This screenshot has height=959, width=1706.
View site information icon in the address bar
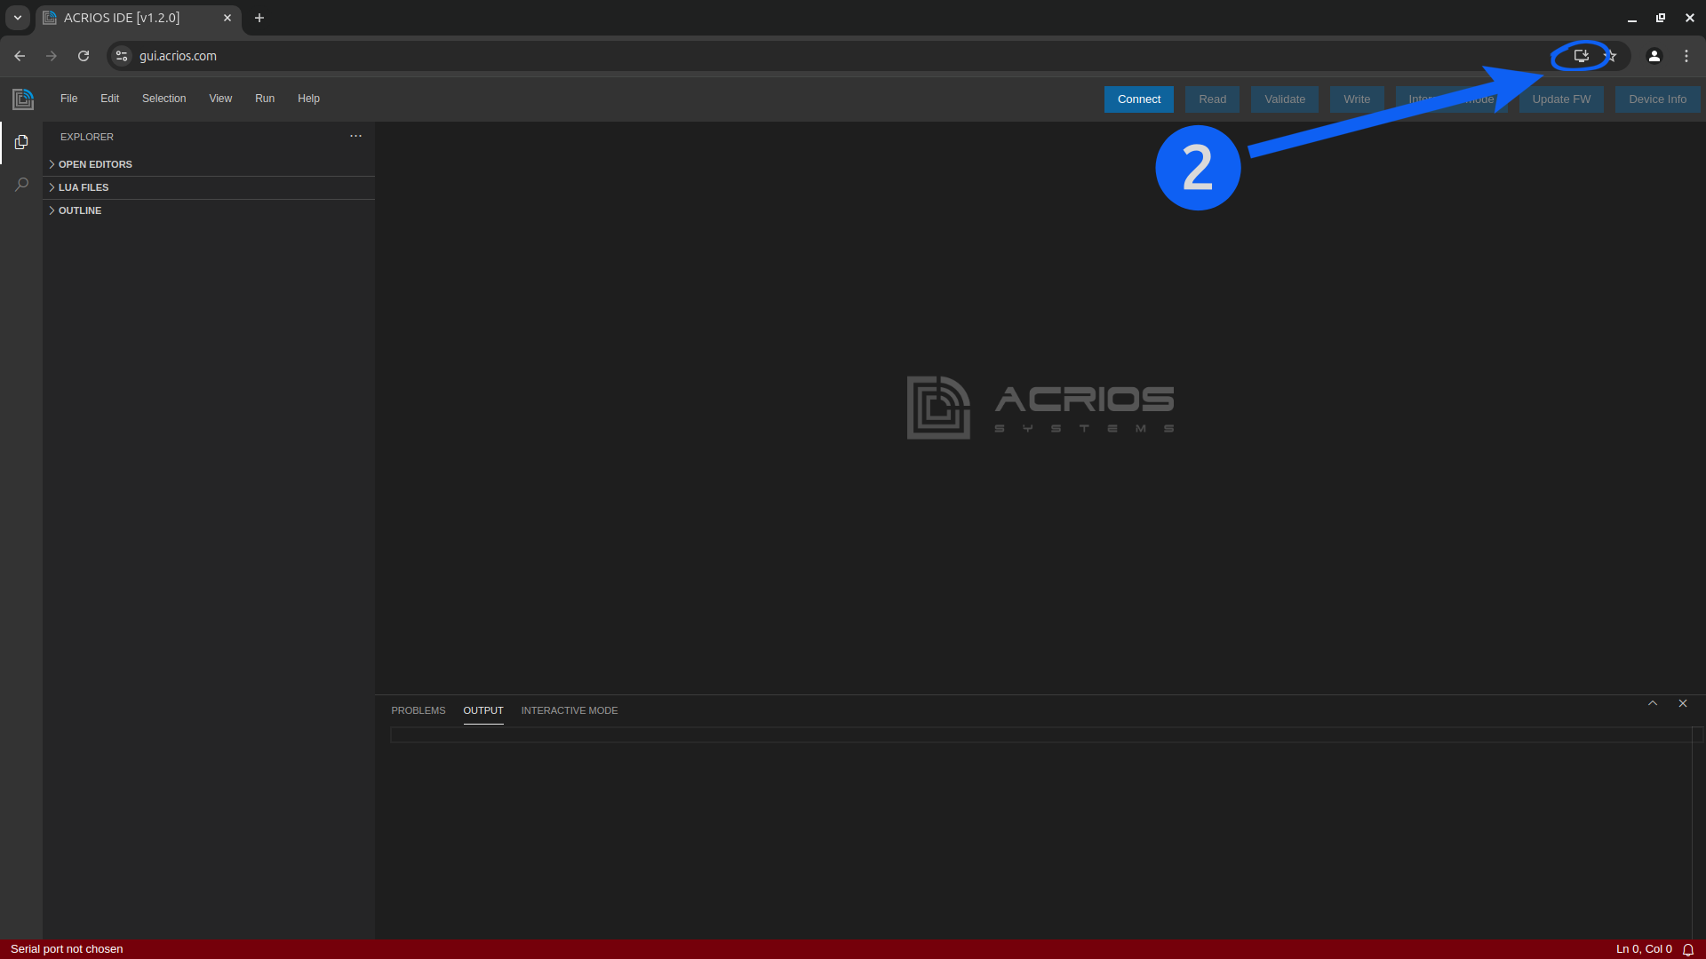point(121,55)
